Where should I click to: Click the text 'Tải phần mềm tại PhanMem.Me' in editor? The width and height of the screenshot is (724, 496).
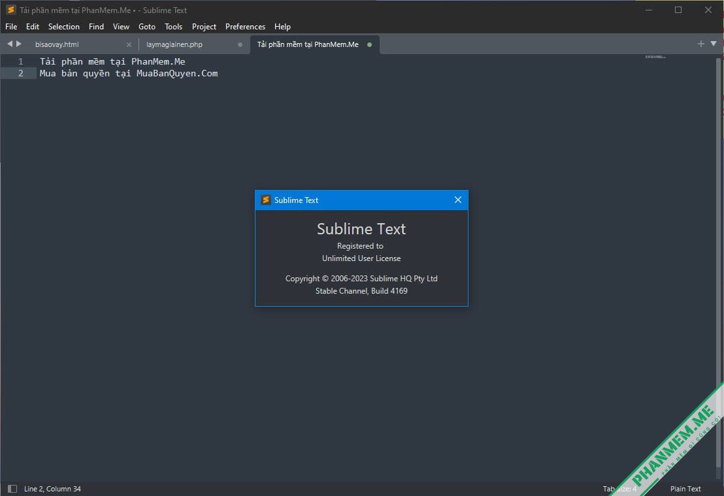pyautogui.click(x=112, y=61)
